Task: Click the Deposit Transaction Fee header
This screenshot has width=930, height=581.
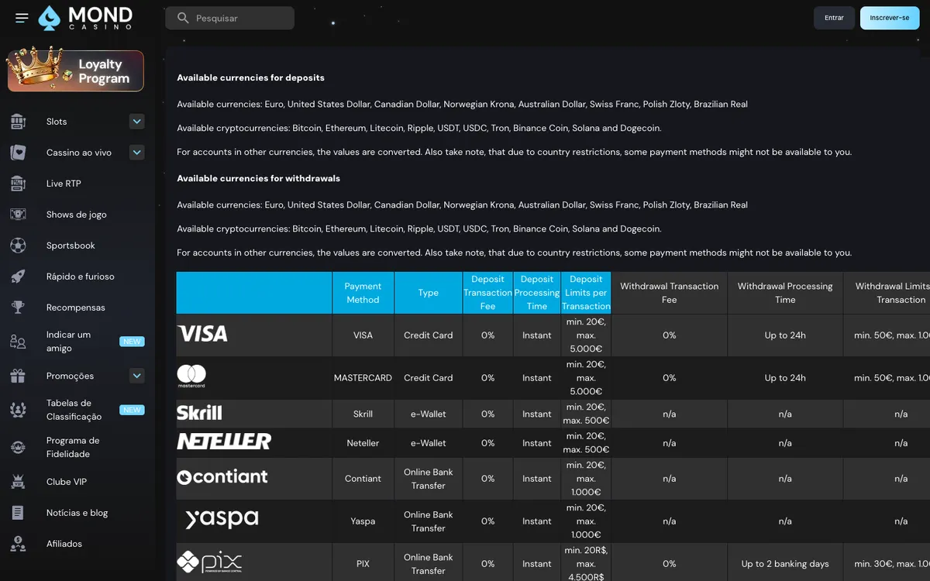Action: pyautogui.click(x=487, y=293)
